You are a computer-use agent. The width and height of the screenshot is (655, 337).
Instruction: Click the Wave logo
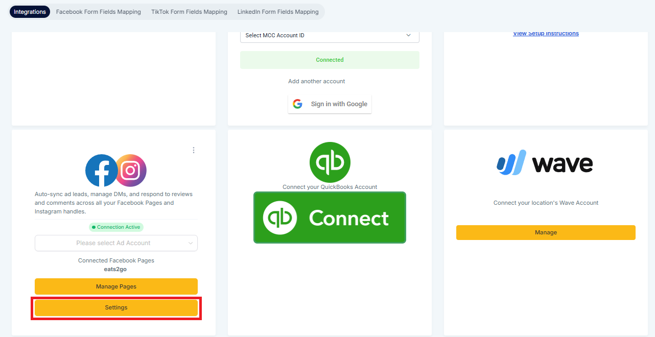click(545, 163)
